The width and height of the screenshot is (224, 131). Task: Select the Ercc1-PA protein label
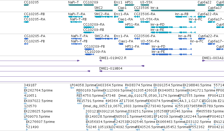(121, 36)
